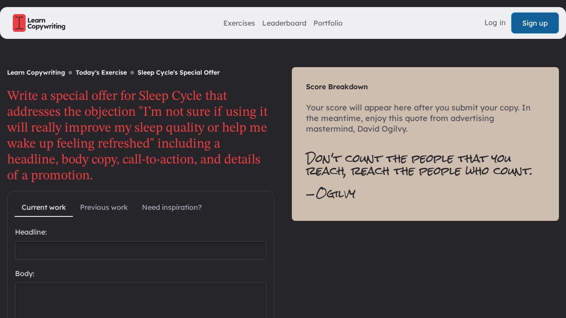Click the Log in link
The height and width of the screenshot is (318, 566).
coord(495,23)
